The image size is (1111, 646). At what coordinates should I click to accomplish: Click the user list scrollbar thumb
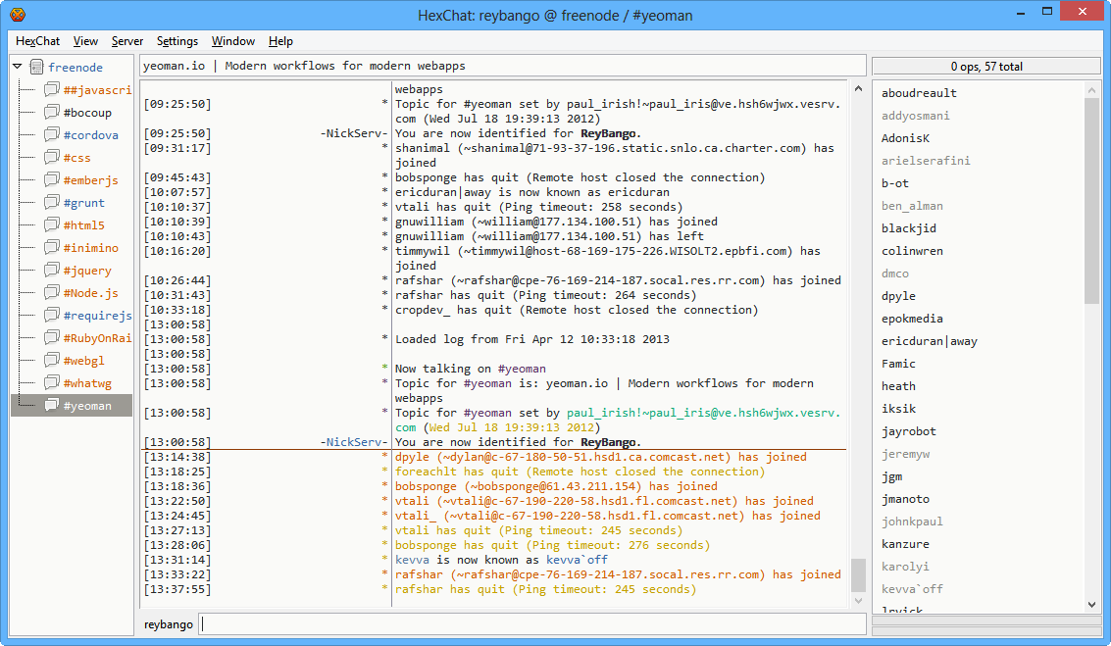click(1091, 201)
